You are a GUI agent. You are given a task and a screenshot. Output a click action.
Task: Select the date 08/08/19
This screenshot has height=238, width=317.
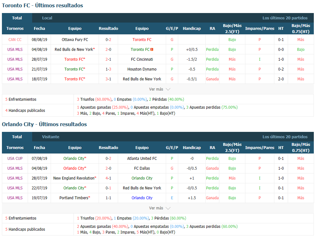pos(39,40)
